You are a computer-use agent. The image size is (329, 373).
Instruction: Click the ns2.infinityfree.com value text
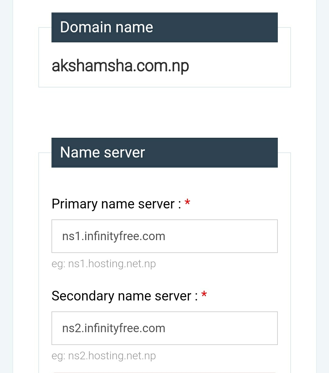[114, 328]
